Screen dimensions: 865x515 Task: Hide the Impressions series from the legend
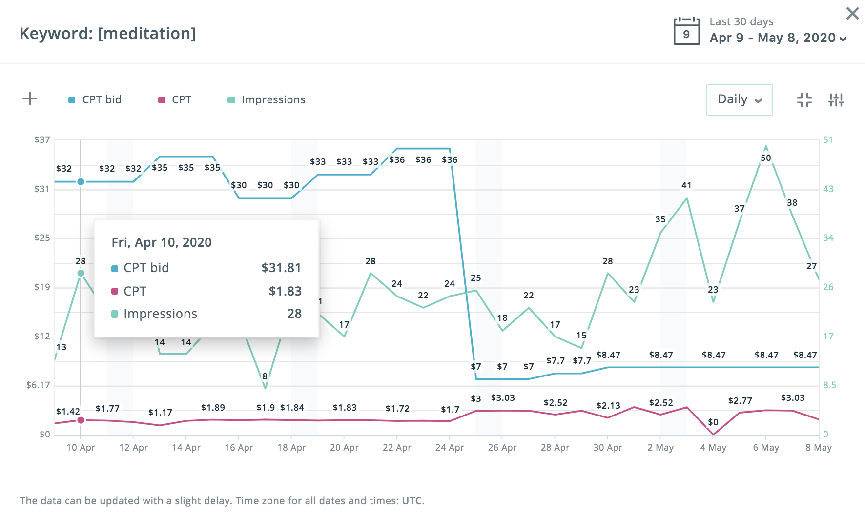point(273,99)
